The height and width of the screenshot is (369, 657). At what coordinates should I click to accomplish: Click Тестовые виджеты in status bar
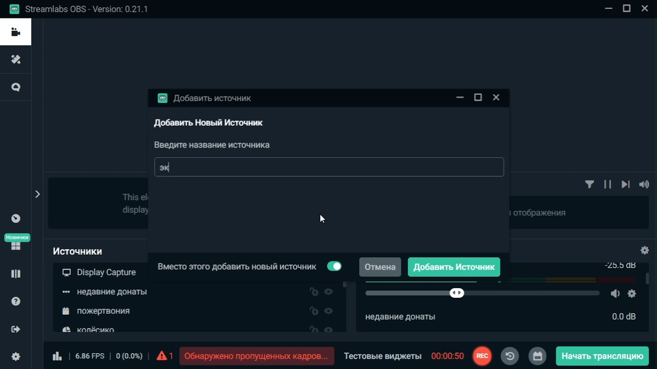(382, 356)
